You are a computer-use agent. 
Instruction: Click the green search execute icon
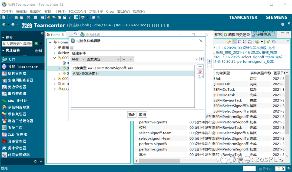click(36, 44)
